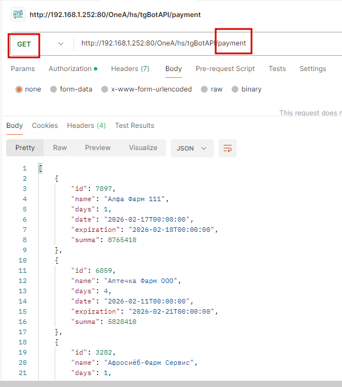
Task: Click the name "Афросиёб-Фарм Сервис" value
Action: (149, 363)
